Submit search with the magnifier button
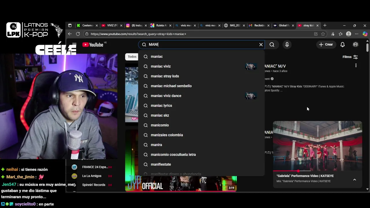 click(272, 44)
